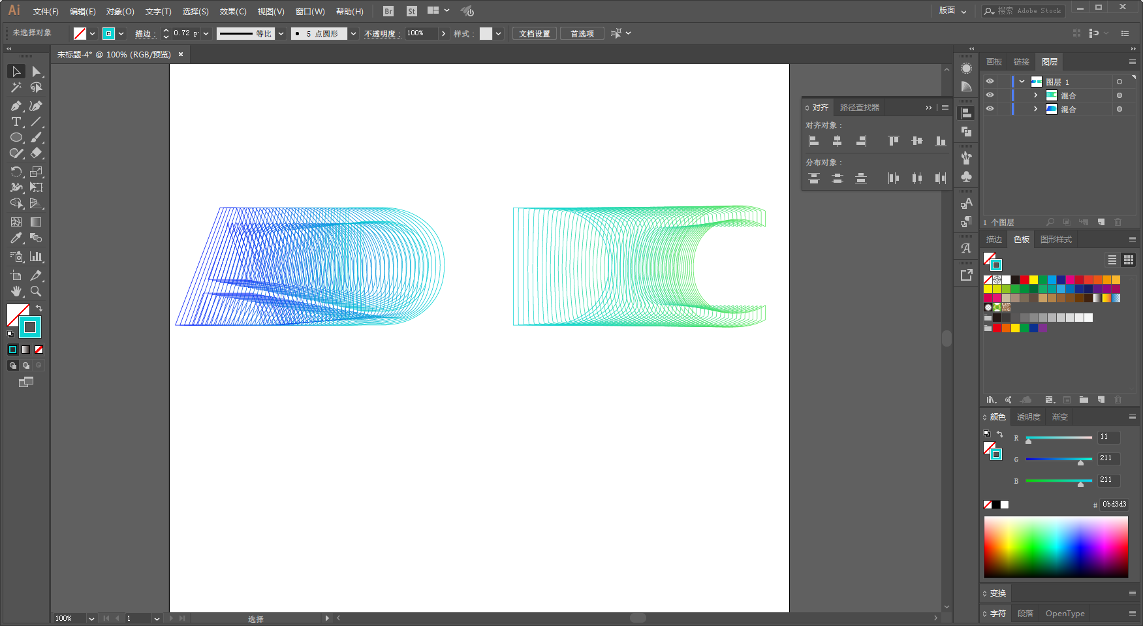Switch to the 路径查找器 tab
The image size is (1143, 626).
860,107
